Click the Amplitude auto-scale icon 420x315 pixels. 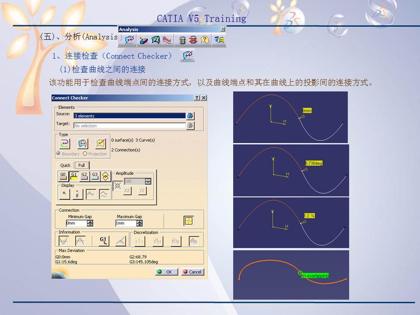click(x=118, y=185)
